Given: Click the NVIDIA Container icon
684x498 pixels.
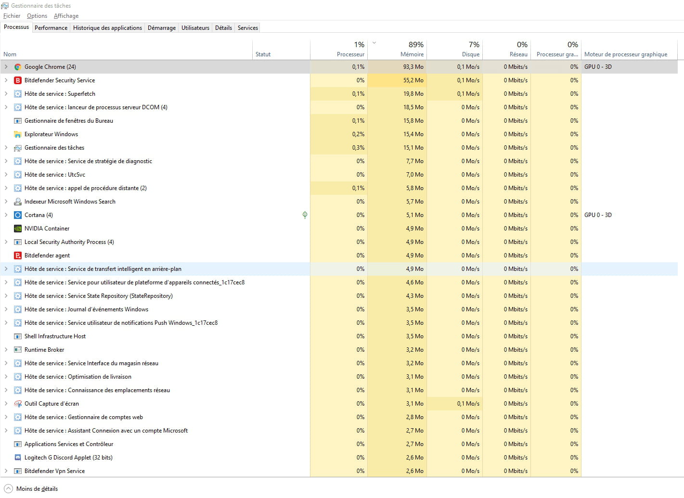Looking at the screenshot, I should click(18, 229).
